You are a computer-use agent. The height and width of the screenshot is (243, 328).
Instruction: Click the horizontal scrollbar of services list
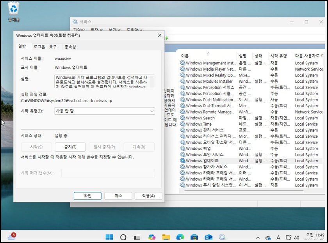point(244,191)
